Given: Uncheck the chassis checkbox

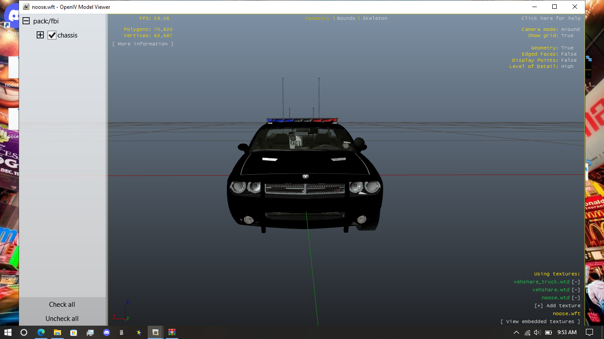Looking at the screenshot, I should [x=52, y=35].
